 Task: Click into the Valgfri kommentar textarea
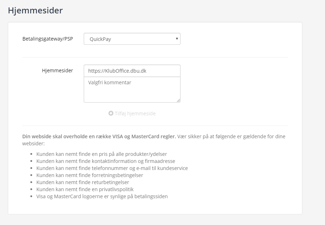click(x=132, y=90)
